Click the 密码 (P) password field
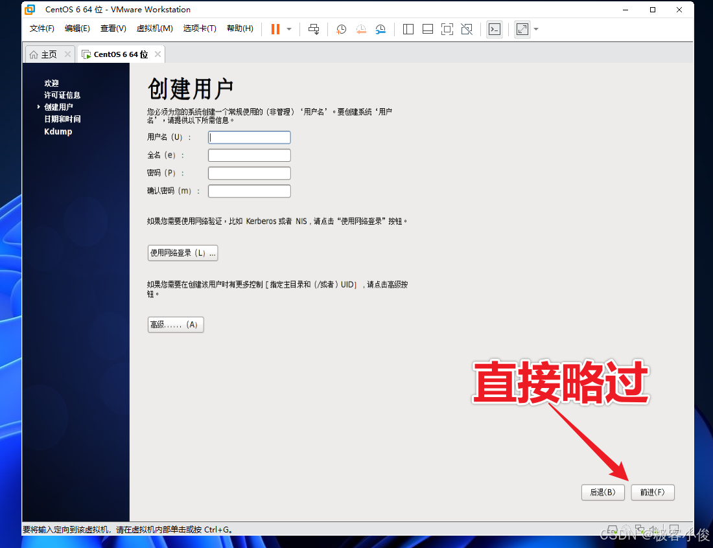Screen dimensions: 713x548 point(249,173)
